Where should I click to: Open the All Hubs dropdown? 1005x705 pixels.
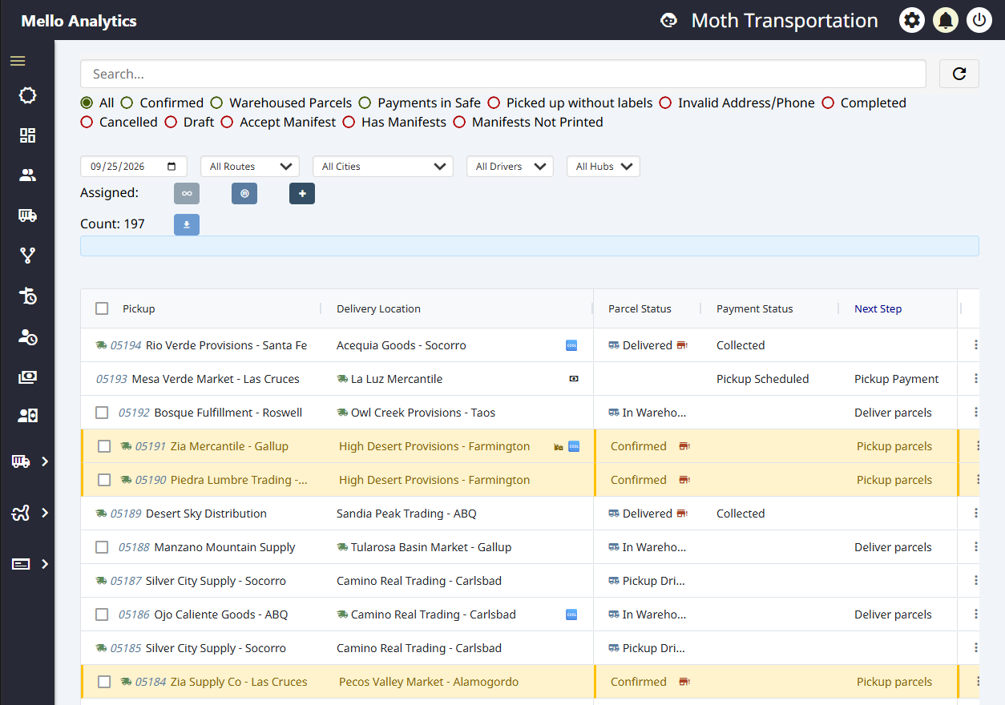point(603,167)
